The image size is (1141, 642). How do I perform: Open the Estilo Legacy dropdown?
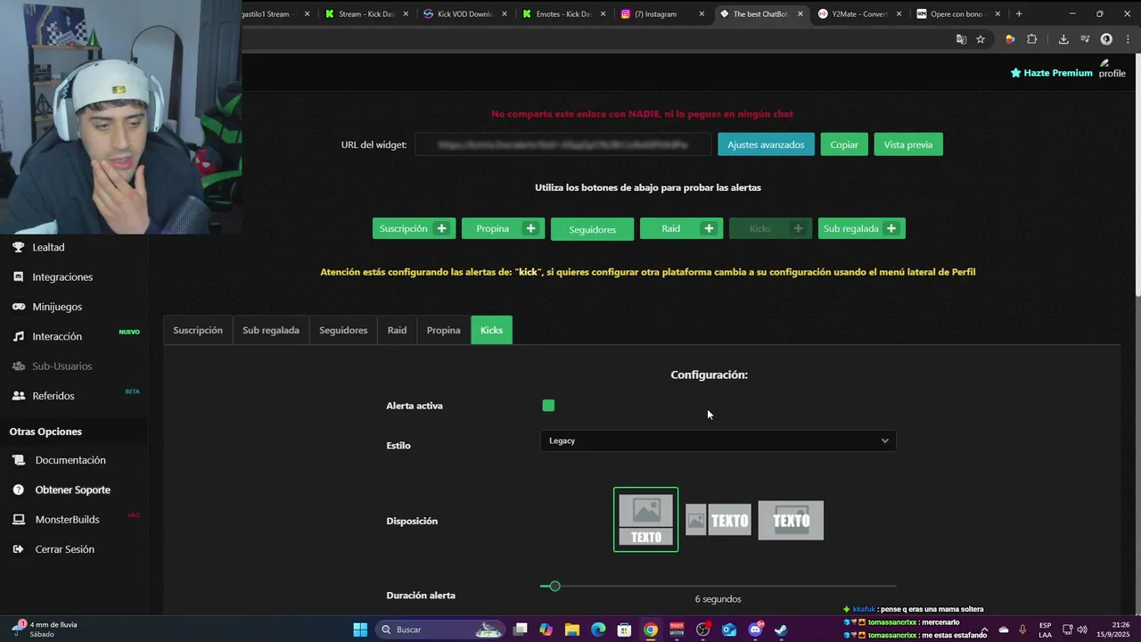coord(718,440)
